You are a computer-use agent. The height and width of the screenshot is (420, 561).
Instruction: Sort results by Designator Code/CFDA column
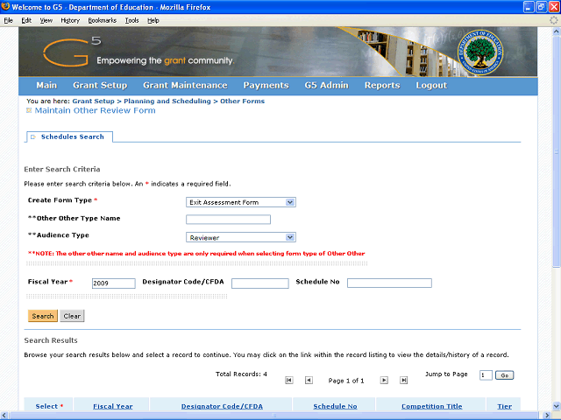click(222, 406)
